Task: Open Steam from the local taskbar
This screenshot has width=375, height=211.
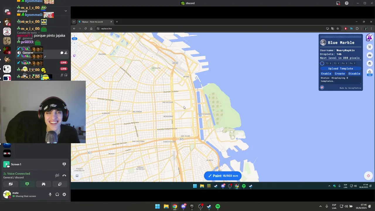Action: pos(209,206)
